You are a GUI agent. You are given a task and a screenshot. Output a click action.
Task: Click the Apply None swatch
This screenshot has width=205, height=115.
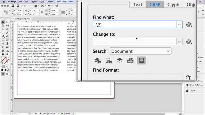coord(8,70)
